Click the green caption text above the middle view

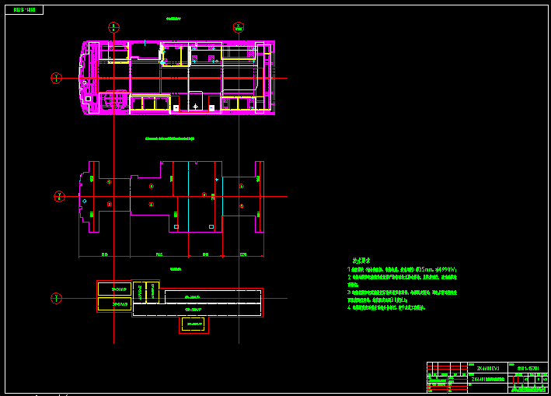coord(169,138)
